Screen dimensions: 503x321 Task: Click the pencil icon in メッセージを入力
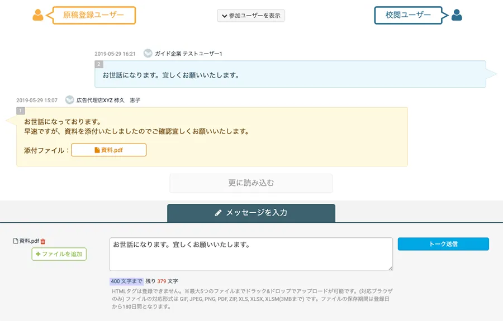coord(218,213)
